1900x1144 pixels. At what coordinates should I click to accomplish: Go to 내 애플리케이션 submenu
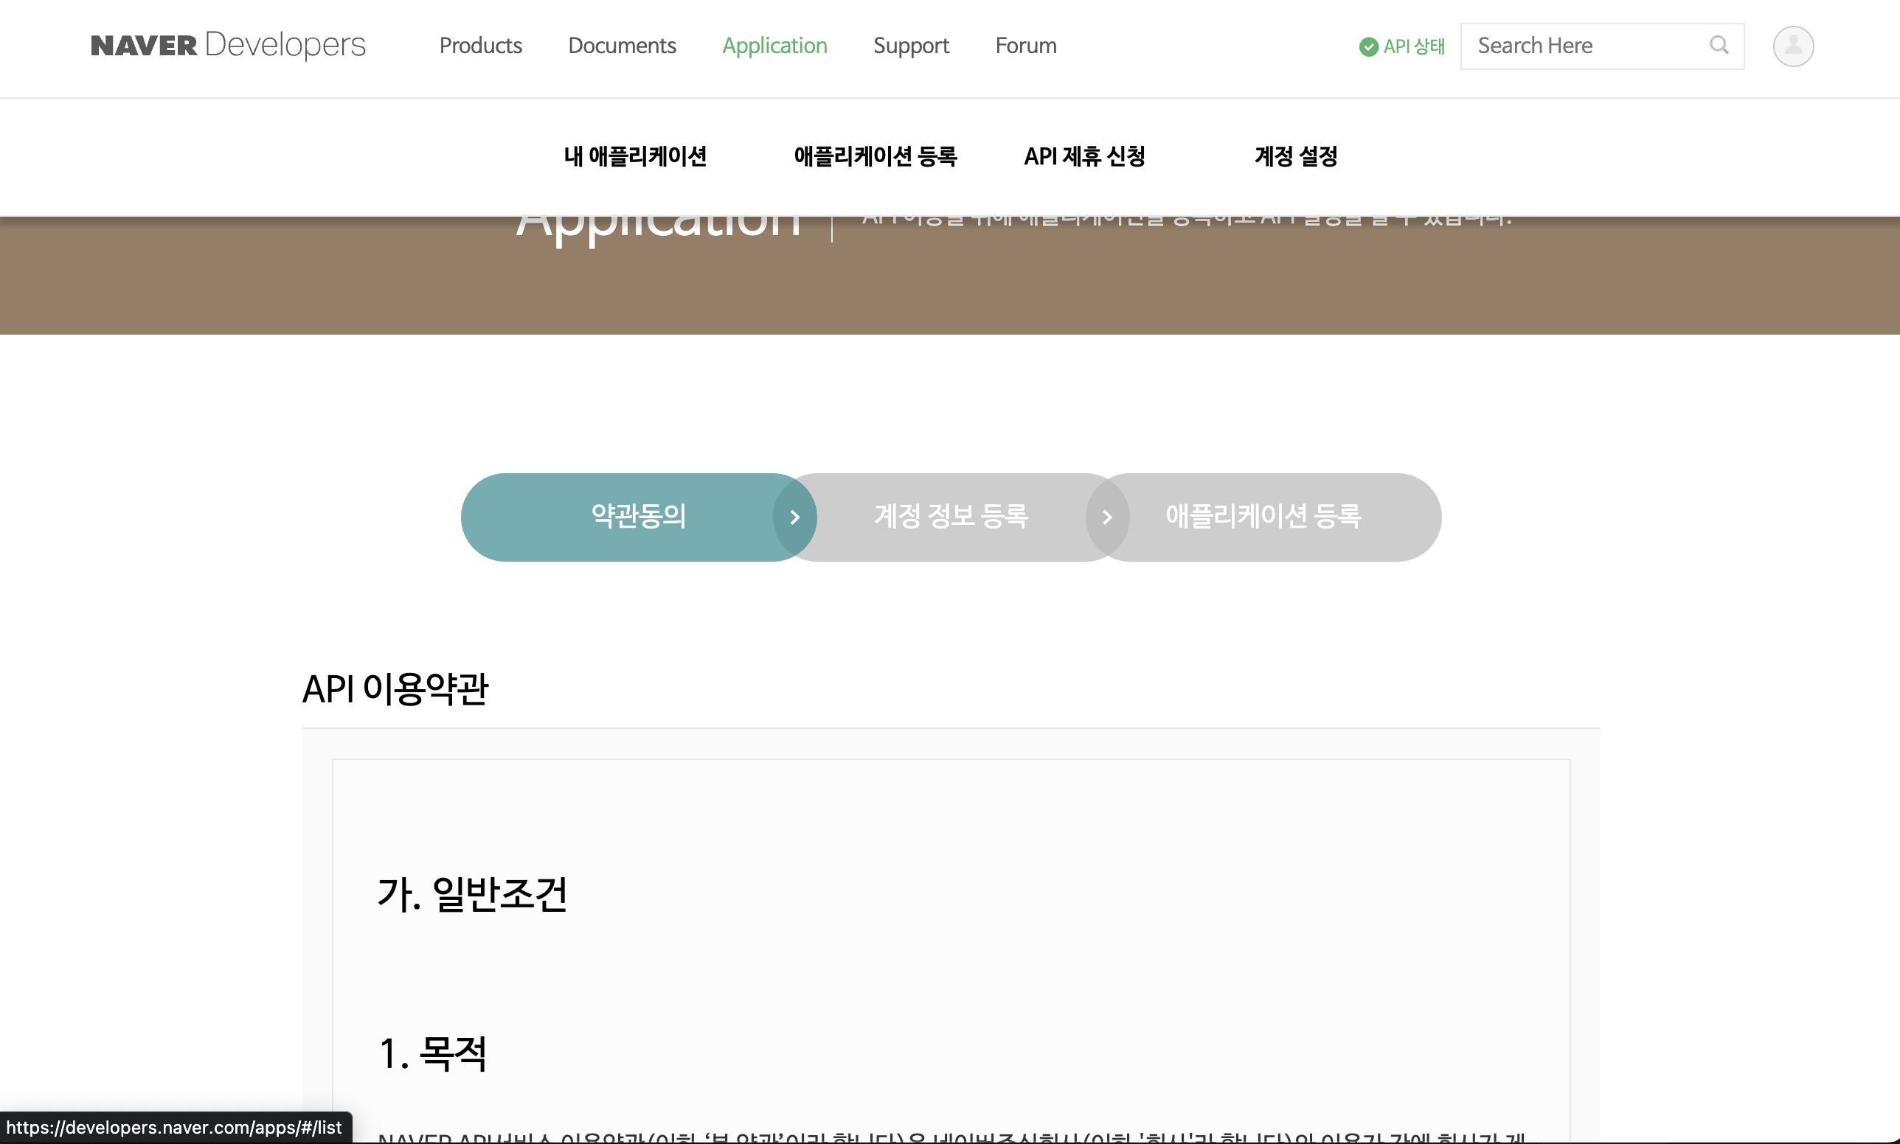pos(635,156)
